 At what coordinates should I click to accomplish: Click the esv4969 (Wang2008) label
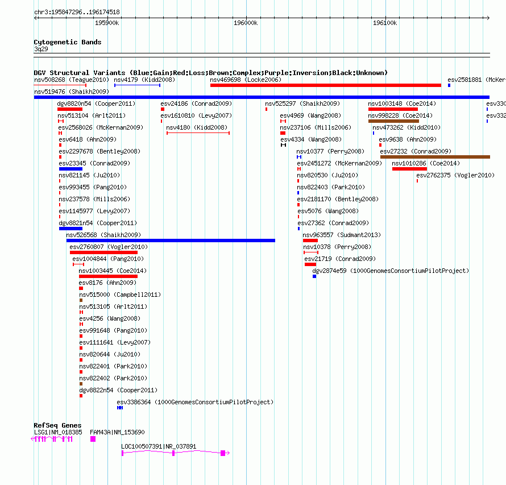(310, 115)
